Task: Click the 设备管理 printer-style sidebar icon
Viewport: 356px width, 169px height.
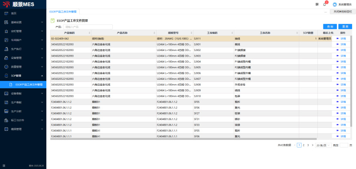Action: 6,58
